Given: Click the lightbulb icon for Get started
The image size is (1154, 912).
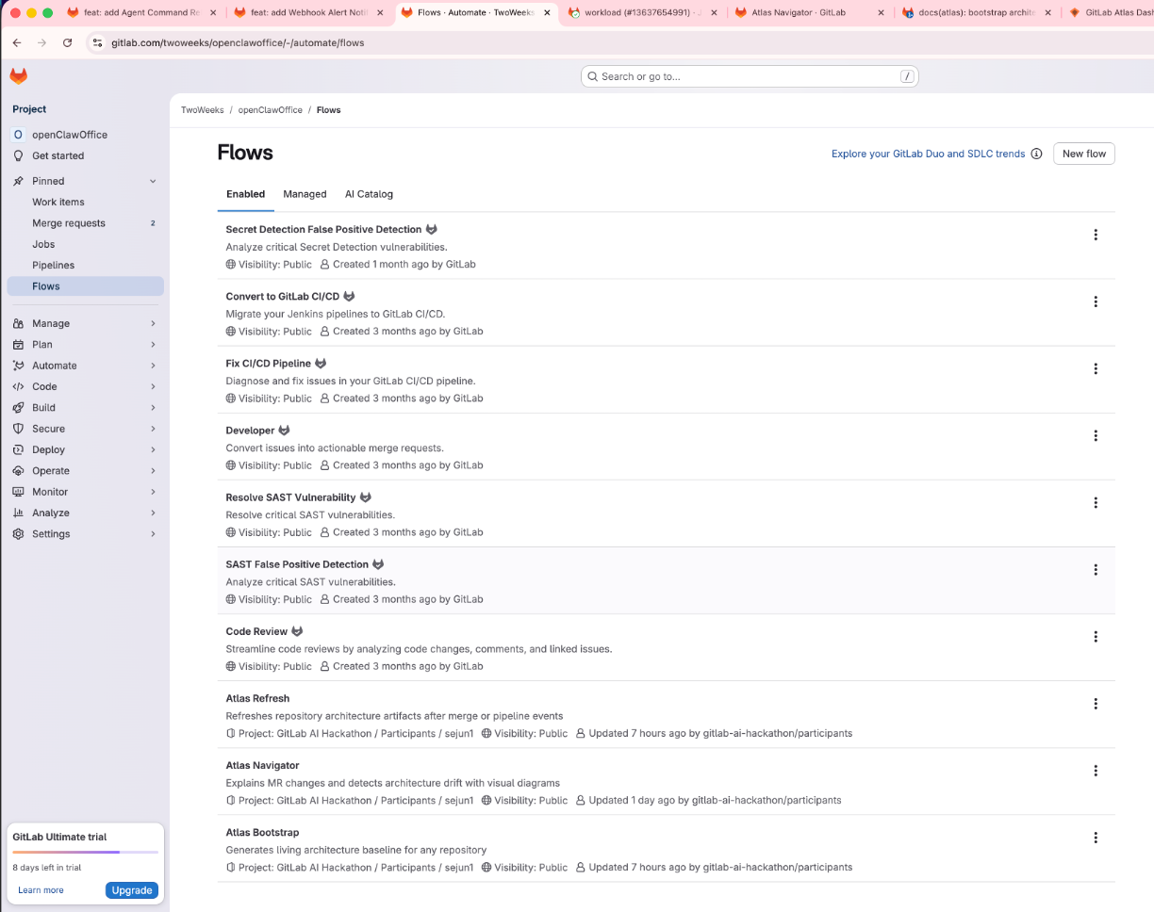Looking at the screenshot, I should tap(18, 155).
